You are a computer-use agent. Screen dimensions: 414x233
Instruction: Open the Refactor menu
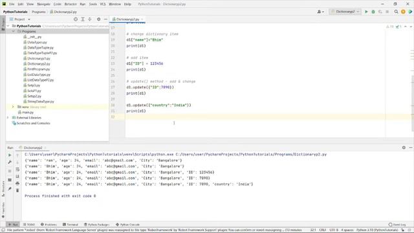tap(71, 4)
